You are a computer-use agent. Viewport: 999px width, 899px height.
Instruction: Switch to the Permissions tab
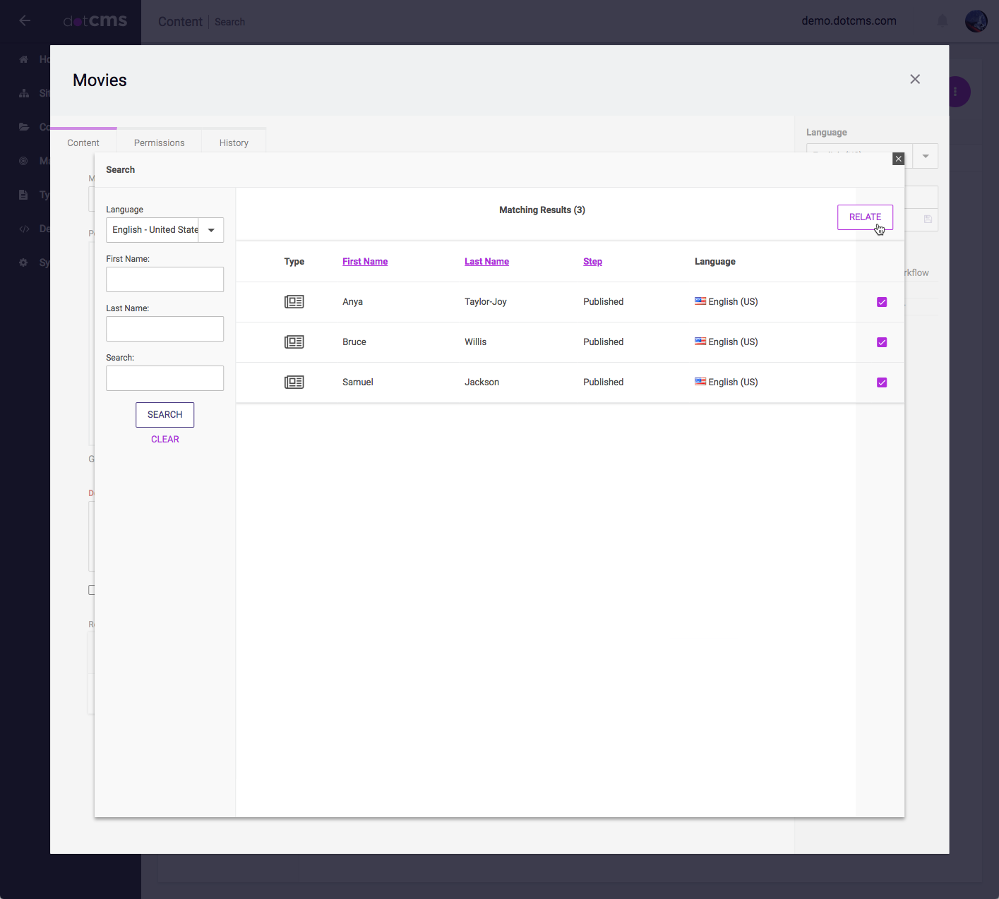pos(159,143)
